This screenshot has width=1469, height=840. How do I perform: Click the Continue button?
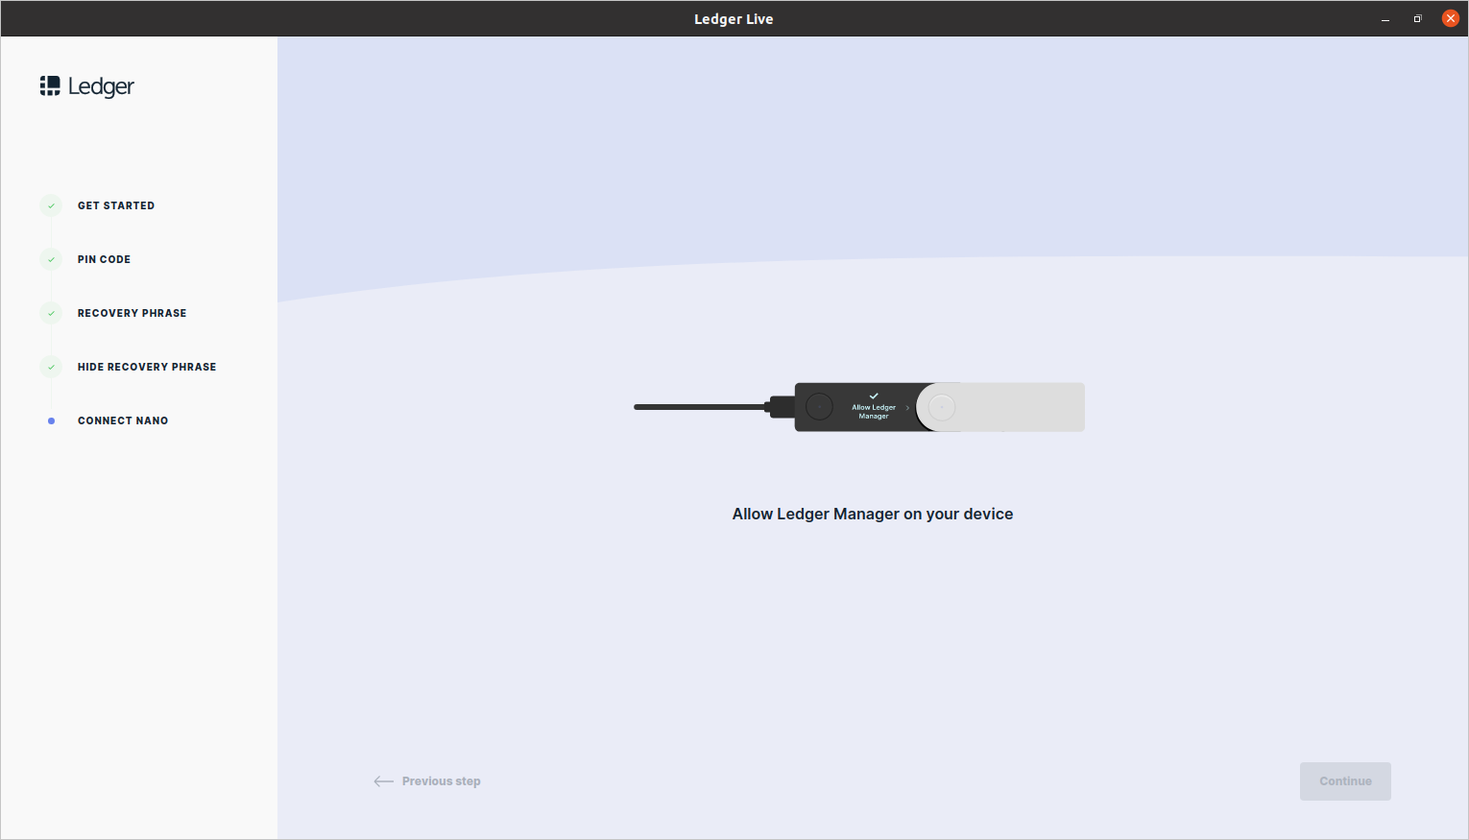pos(1345,780)
